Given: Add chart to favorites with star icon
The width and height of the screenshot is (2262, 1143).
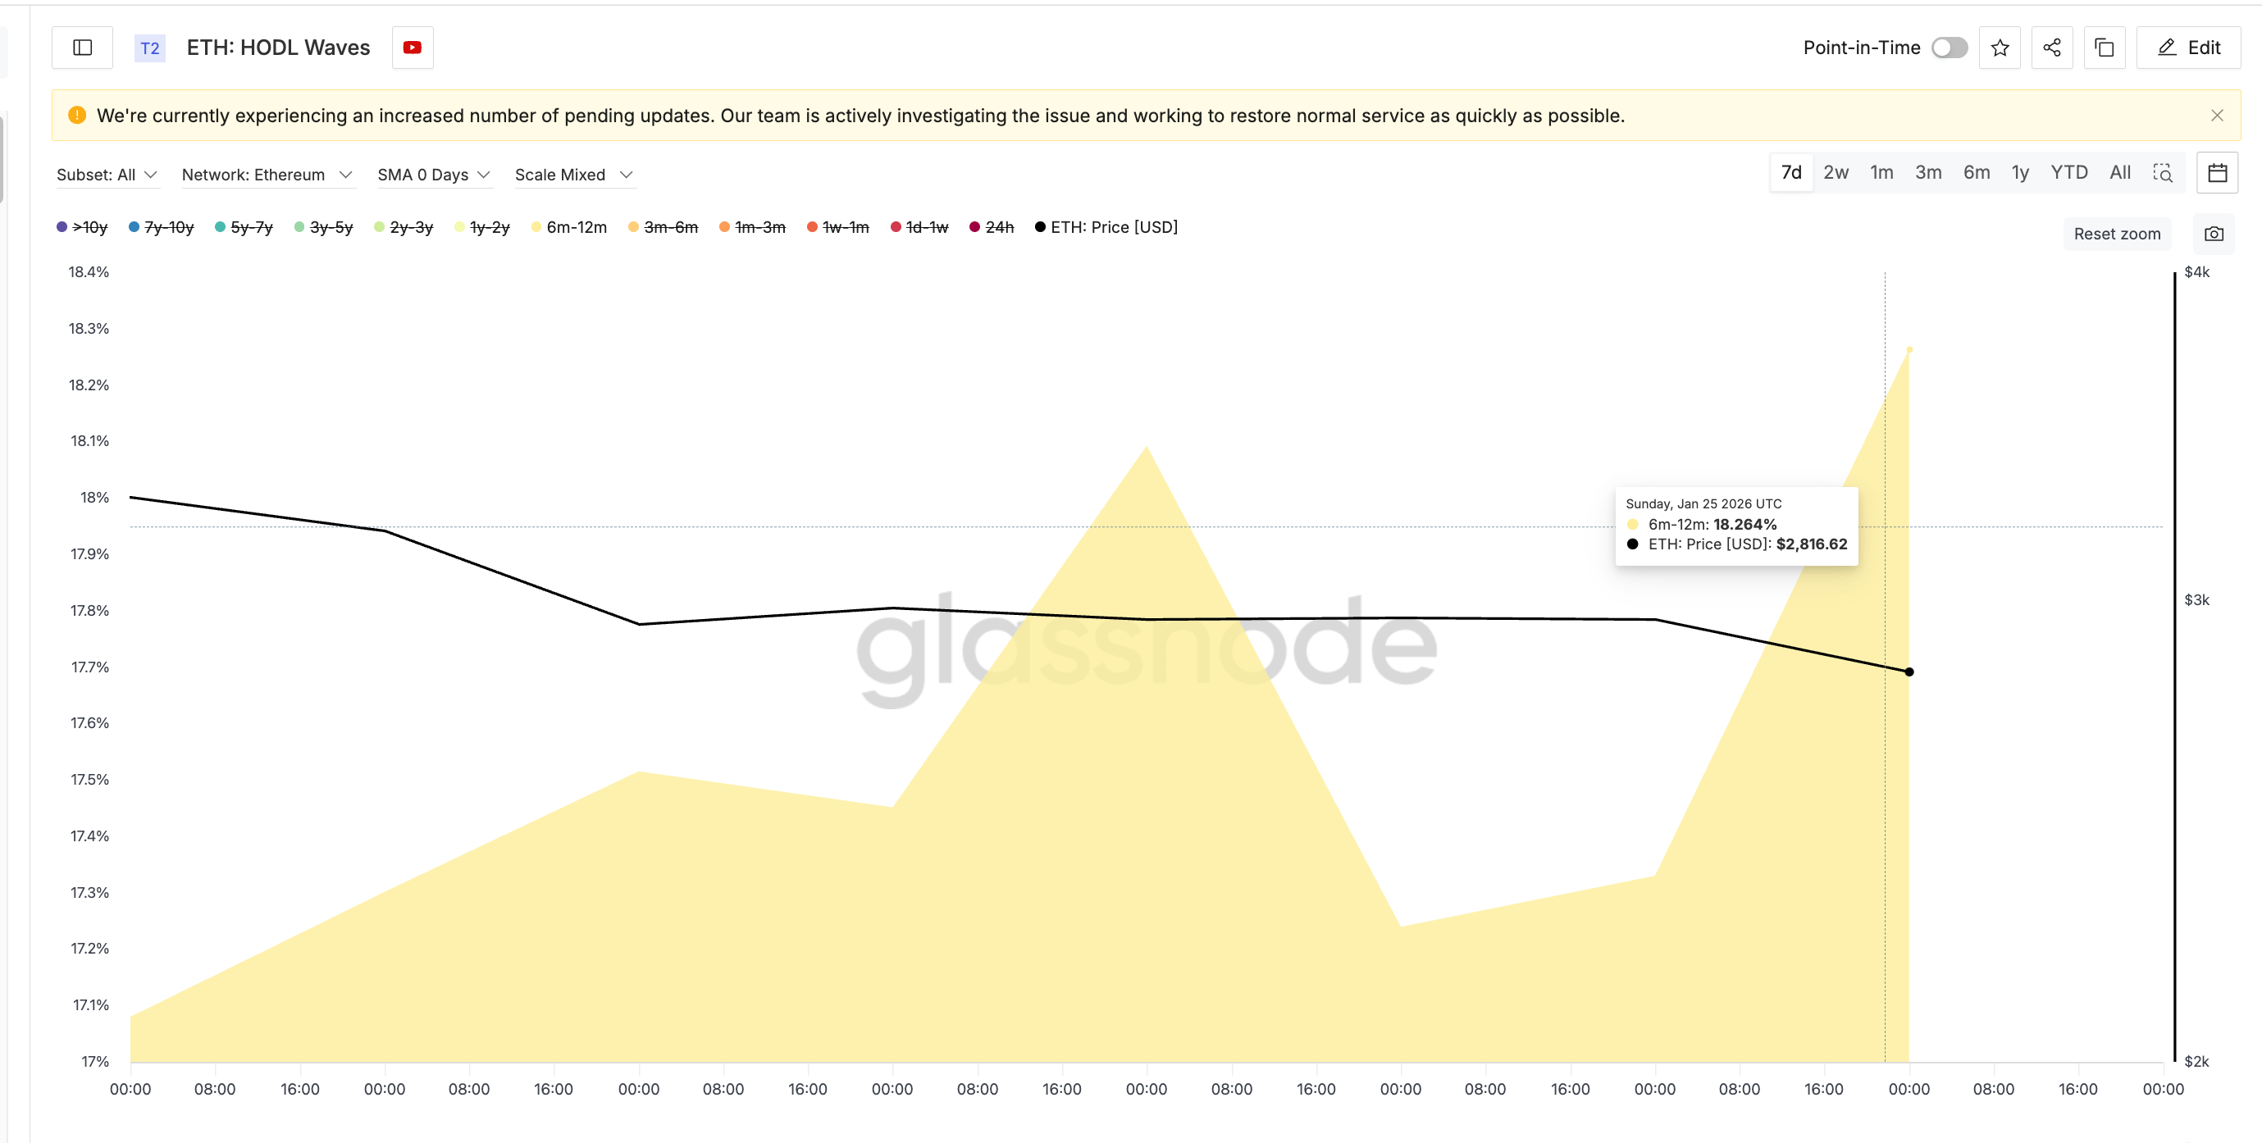Looking at the screenshot, I should click(x=2000, y=48).
